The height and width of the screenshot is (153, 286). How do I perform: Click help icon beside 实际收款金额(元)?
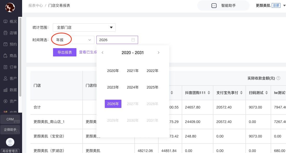pos(278,78)
